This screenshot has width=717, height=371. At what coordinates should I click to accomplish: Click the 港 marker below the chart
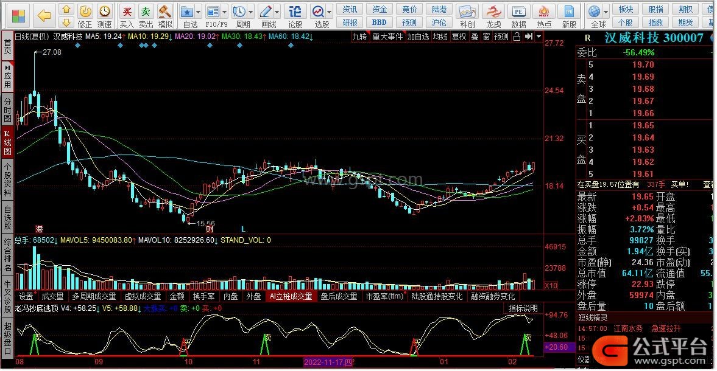coord(40,229)
